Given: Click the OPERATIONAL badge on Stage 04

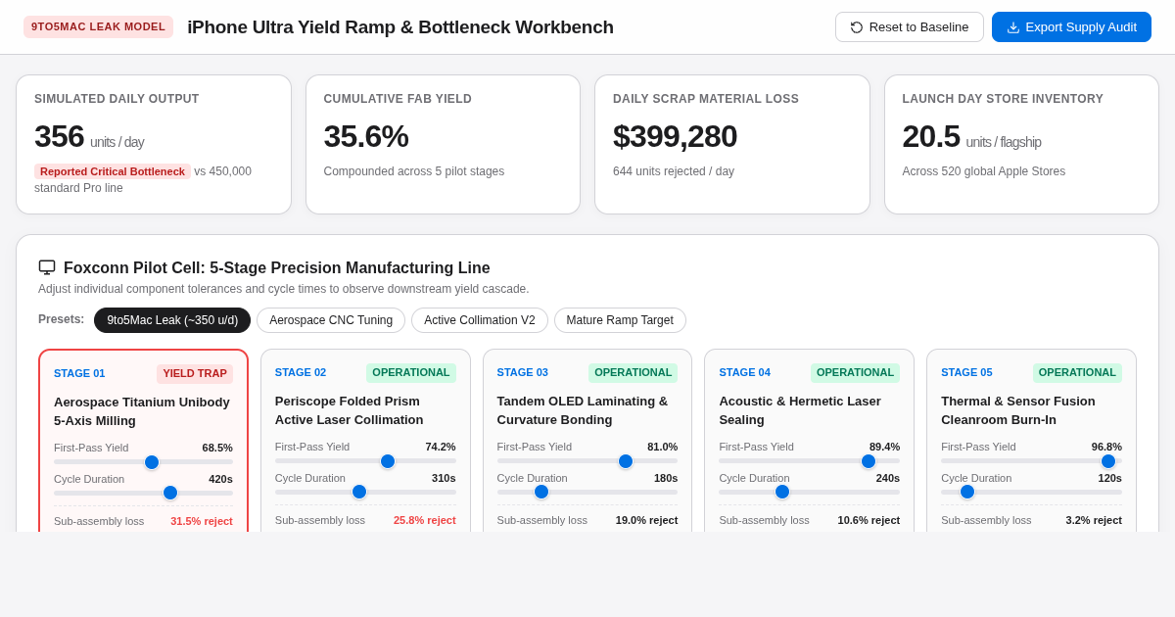Looking at the screenshot, I should tap(855, 373).
